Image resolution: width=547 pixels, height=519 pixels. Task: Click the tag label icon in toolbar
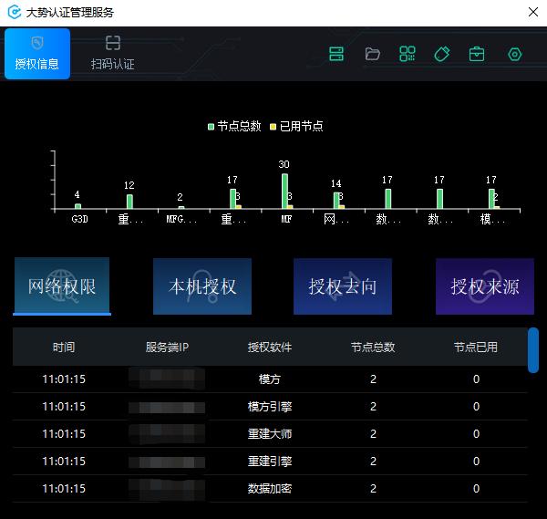(442, 54)
